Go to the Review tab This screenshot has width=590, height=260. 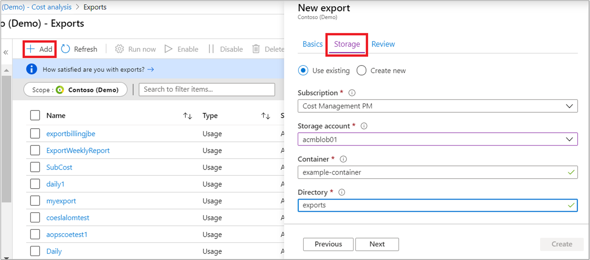click(383, 44)
